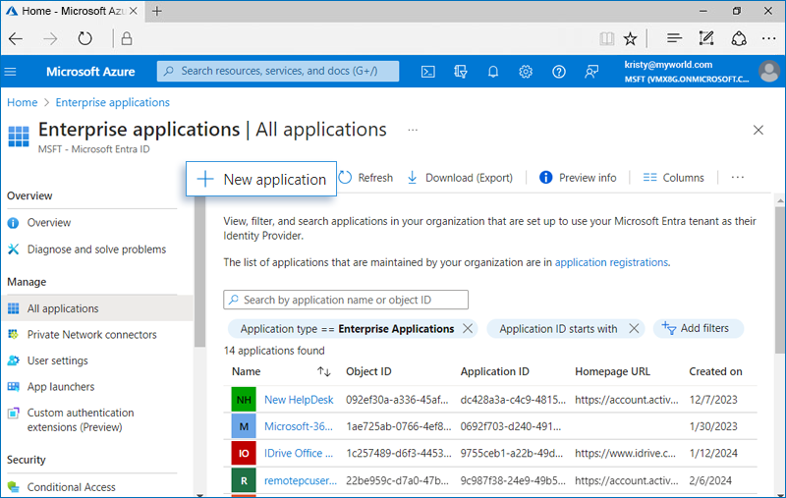Click the help question mark icon

coord(559,72)
